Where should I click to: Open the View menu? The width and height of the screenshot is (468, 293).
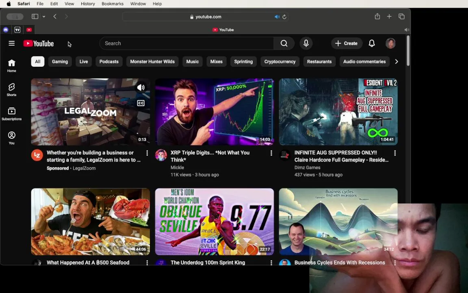coord(69,4)
